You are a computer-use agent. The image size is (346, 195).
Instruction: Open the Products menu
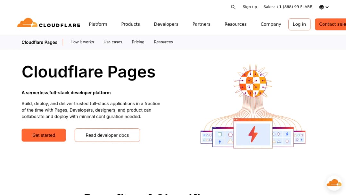[130, 24]
